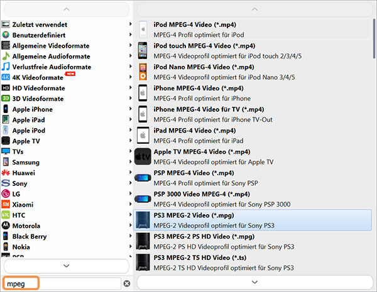Click the Allgemeine Audioformate music note icon
The image size is (377, 292).
pos(6,57)
